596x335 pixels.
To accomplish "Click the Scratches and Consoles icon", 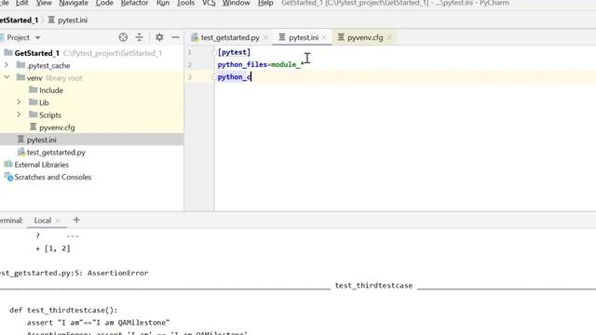I will click(8, 177).
